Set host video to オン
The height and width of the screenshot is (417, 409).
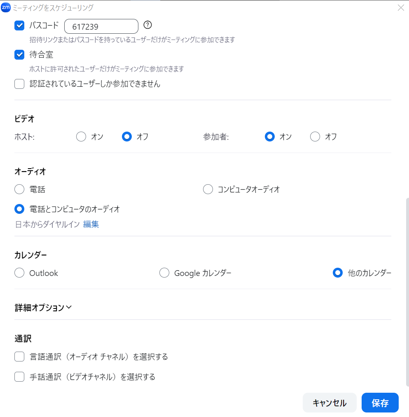pyautogui.click(x=81, y=137)
